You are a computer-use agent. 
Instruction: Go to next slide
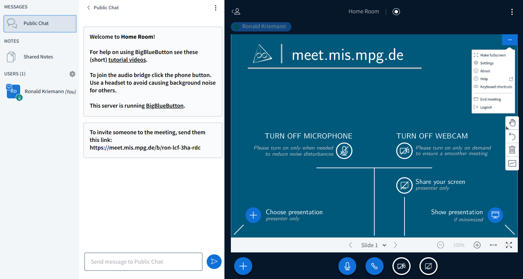pyautogui.click(x=395, y=245)
